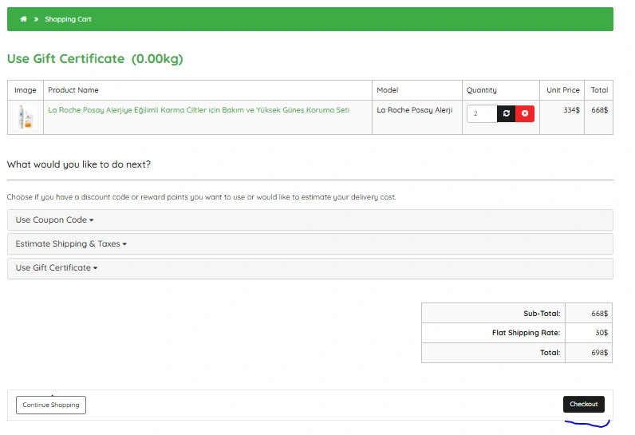Viewport: 635px width, 435px height.
Task: Proceed with the Checkout button
Action: click(x=583, y=405)
